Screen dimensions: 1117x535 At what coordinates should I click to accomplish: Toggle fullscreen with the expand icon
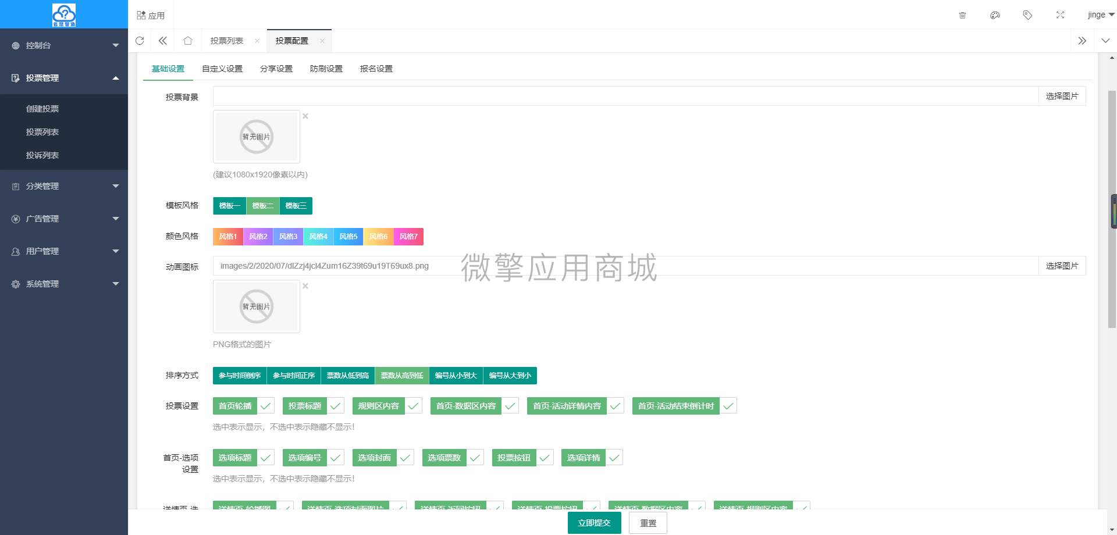[x=1060, y=15]
